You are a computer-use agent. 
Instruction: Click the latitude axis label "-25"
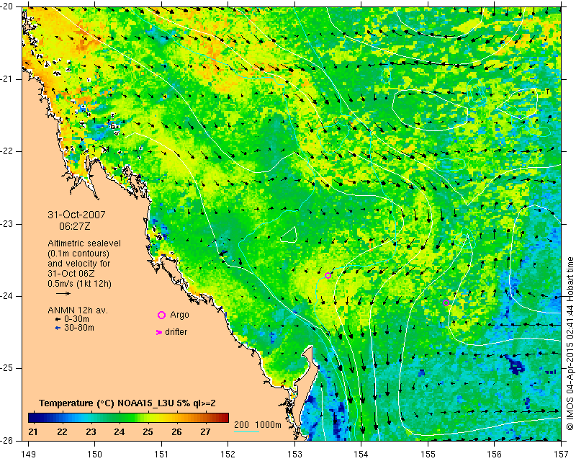pos(8,368)
